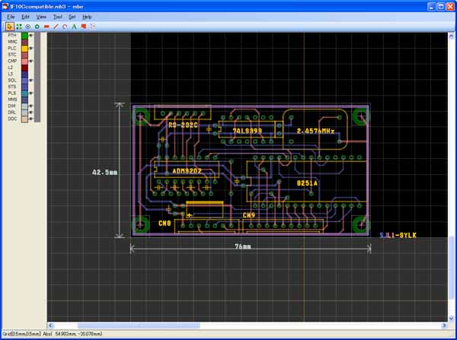Click the DIM layer color swatch
Image resolution: width=457 pixels, height=340 pixels.
25,106
